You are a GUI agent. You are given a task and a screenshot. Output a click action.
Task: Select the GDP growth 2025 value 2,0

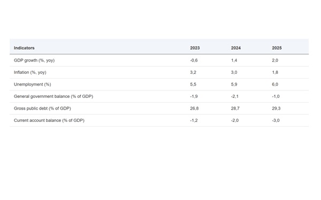[275, 60]
